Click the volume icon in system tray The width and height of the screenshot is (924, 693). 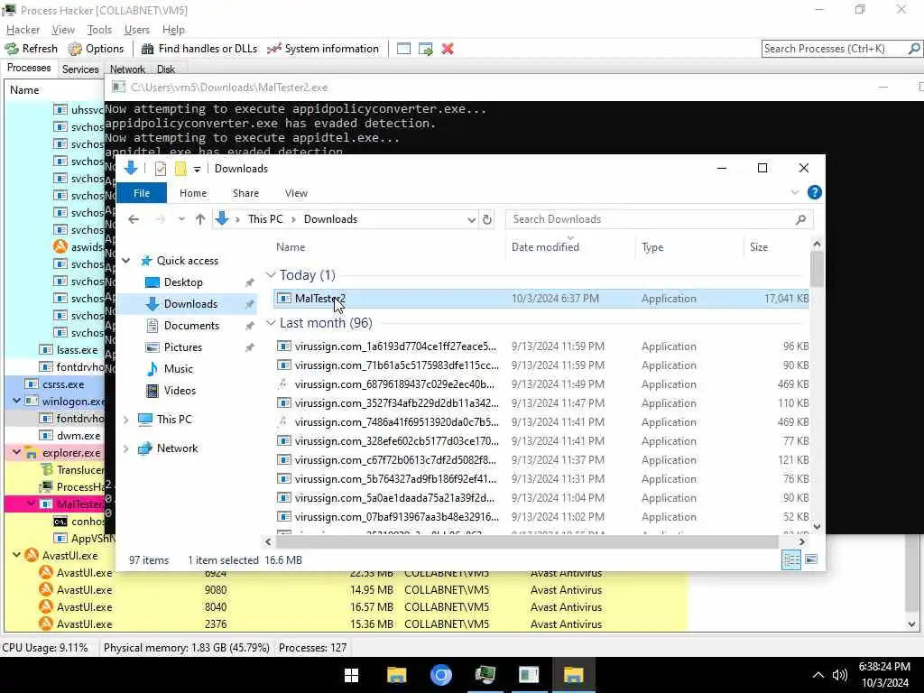[840, 675]
